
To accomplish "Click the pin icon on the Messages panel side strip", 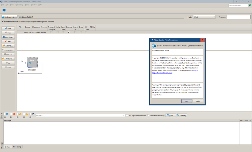I will click(x=2, y=118).
